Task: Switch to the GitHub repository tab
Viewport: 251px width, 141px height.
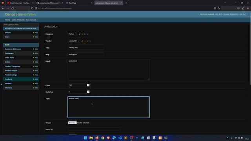Action: (x=49, y=3)
